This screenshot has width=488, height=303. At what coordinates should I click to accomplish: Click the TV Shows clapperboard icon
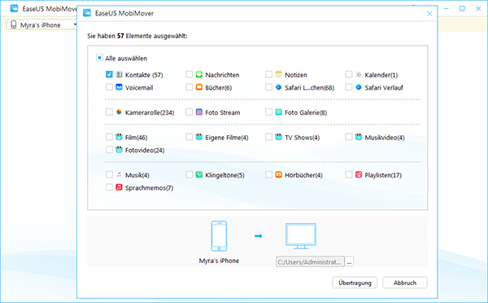click(278, 137)
